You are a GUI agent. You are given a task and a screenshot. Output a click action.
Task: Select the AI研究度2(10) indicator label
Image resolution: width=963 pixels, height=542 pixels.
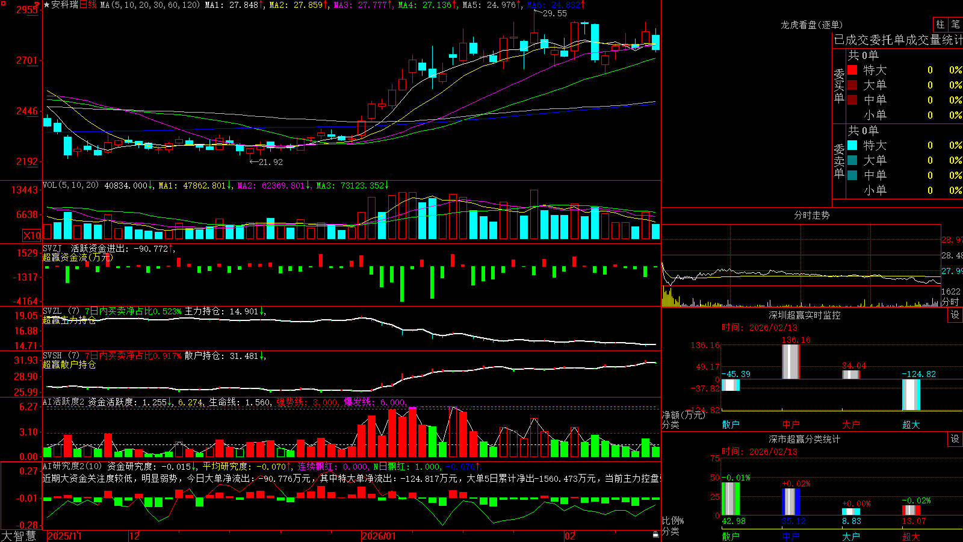(72, 466)
